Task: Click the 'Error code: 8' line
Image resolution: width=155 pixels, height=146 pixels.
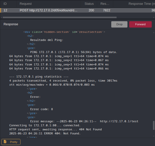Action: pos(41,109)
